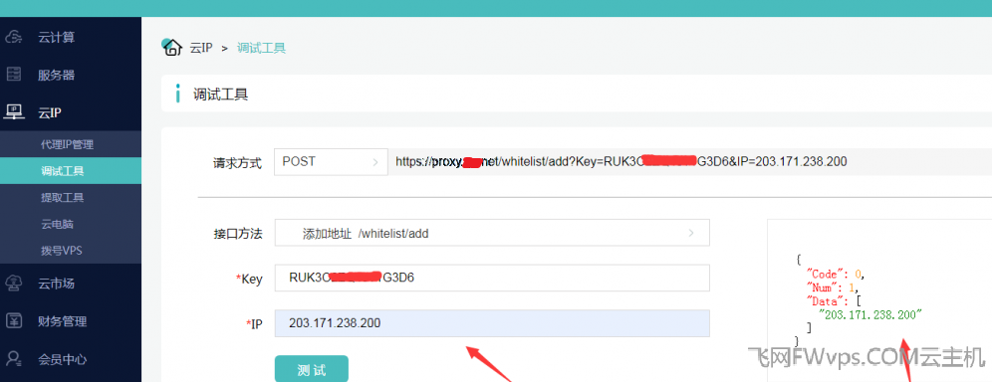992x382 pixels.
Task: Click the 云IP monitor icon in sidebar
Action: [14, 112]
